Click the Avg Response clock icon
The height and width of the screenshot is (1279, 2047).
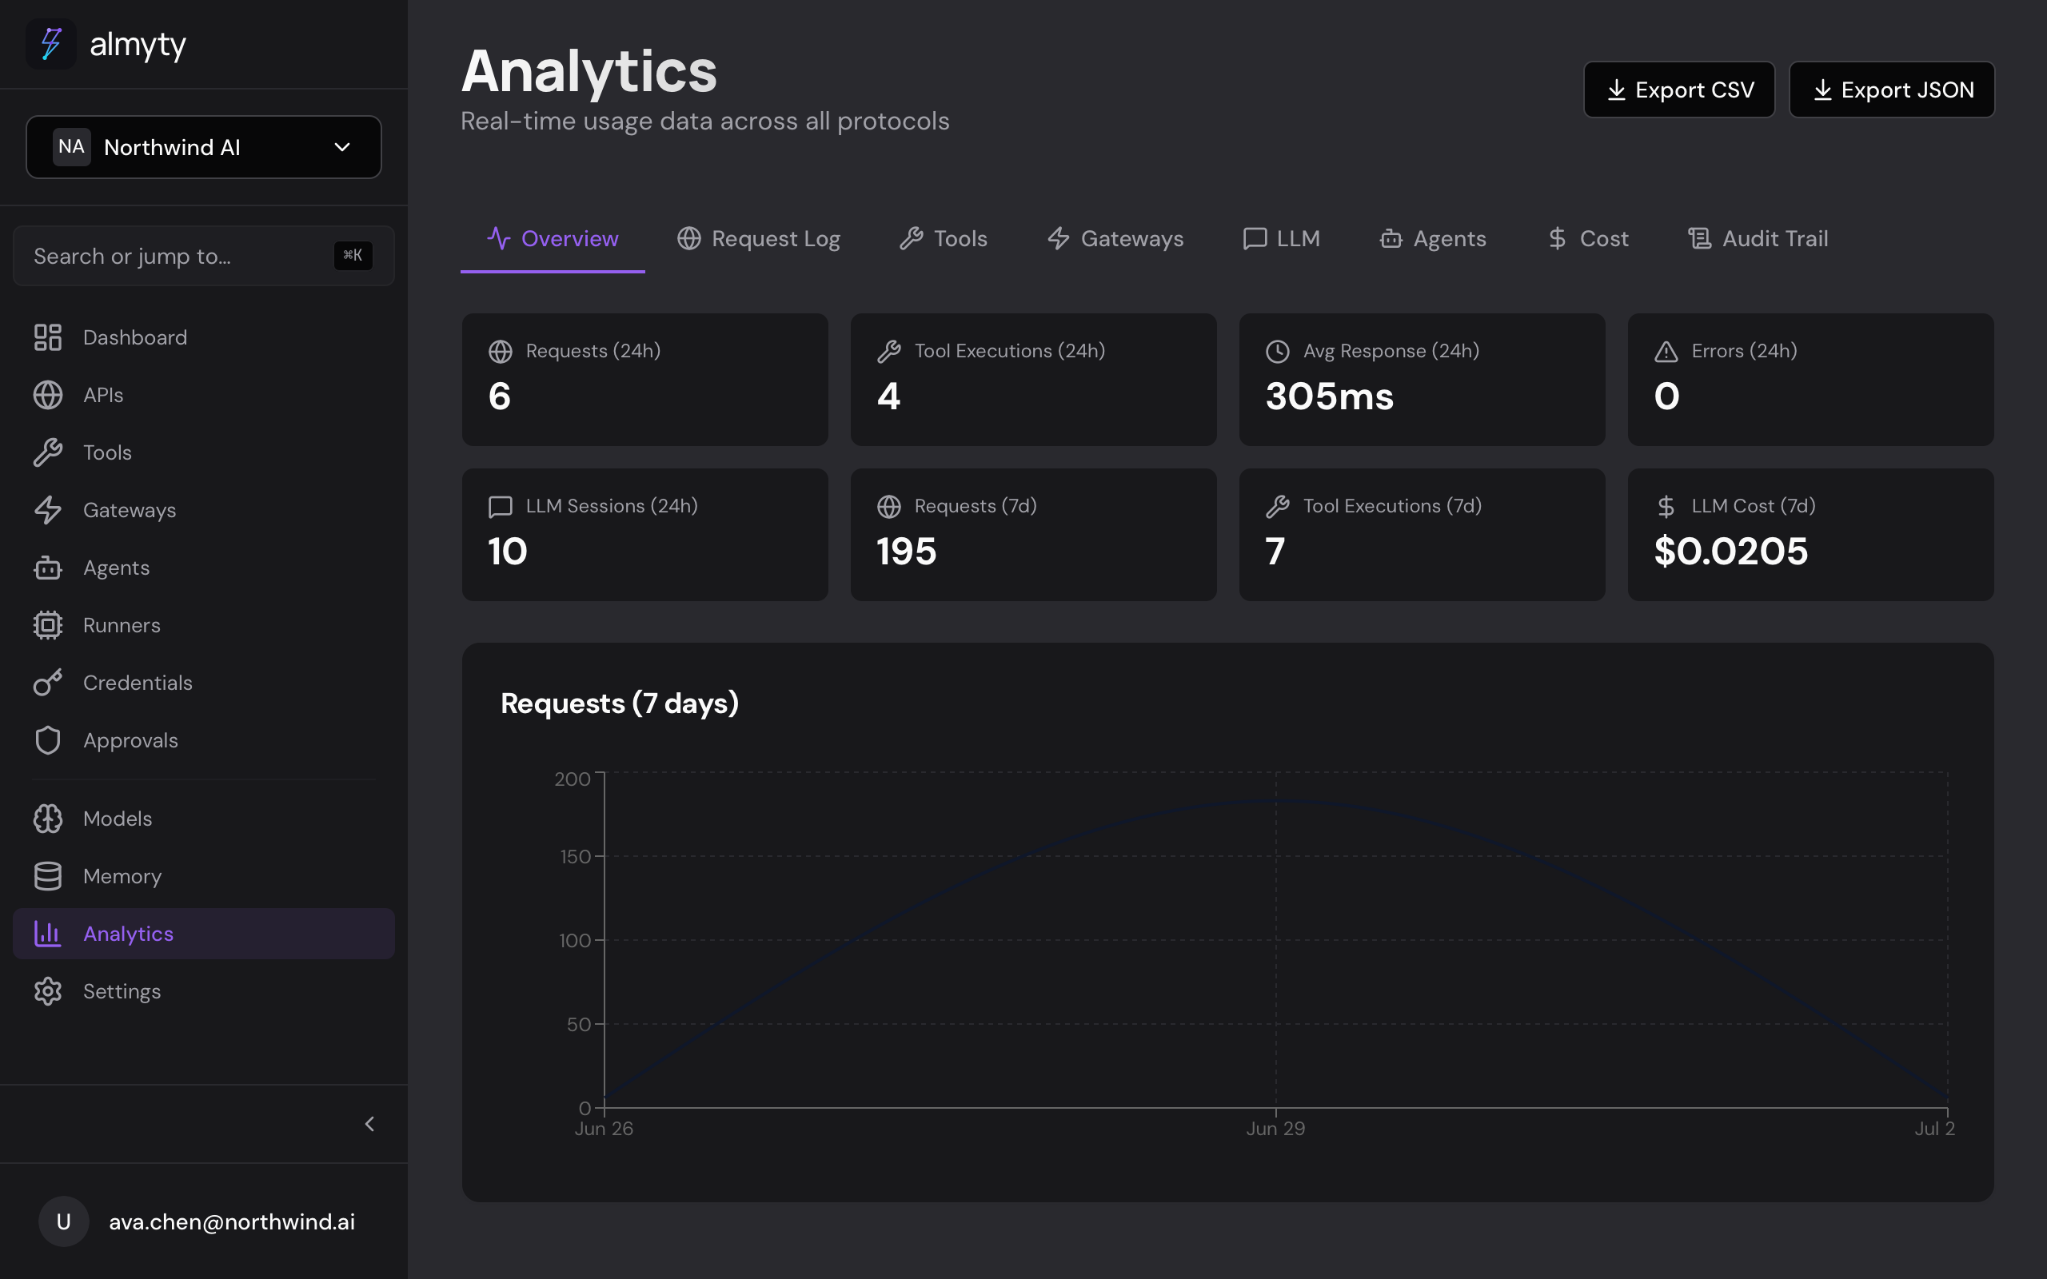coord(1277,351)
